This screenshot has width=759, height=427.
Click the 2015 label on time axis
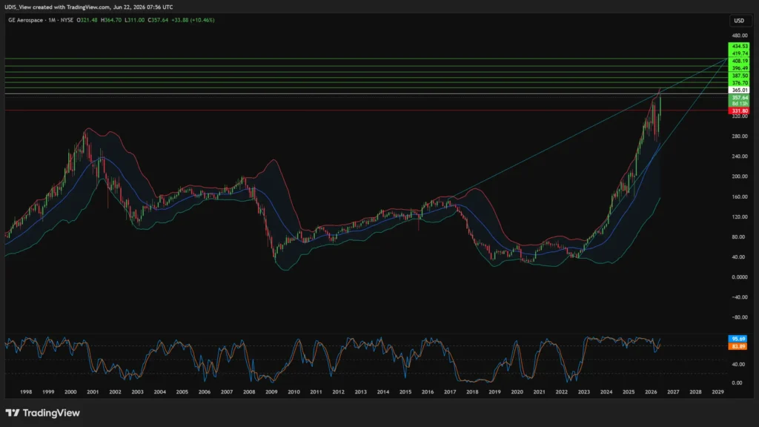pos(405,391)
